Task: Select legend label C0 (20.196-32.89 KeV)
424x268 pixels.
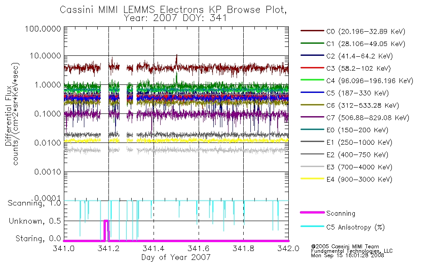Action: [366, 32]
